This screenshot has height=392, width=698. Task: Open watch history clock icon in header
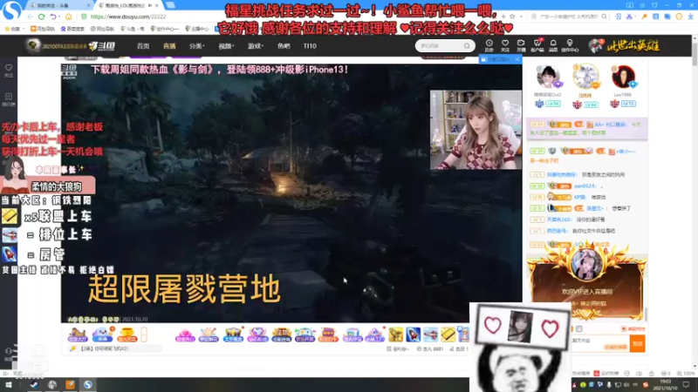point(489,45)
